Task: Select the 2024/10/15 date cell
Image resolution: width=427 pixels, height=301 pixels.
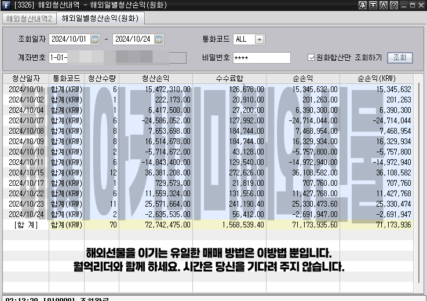Action: [26, 172]
